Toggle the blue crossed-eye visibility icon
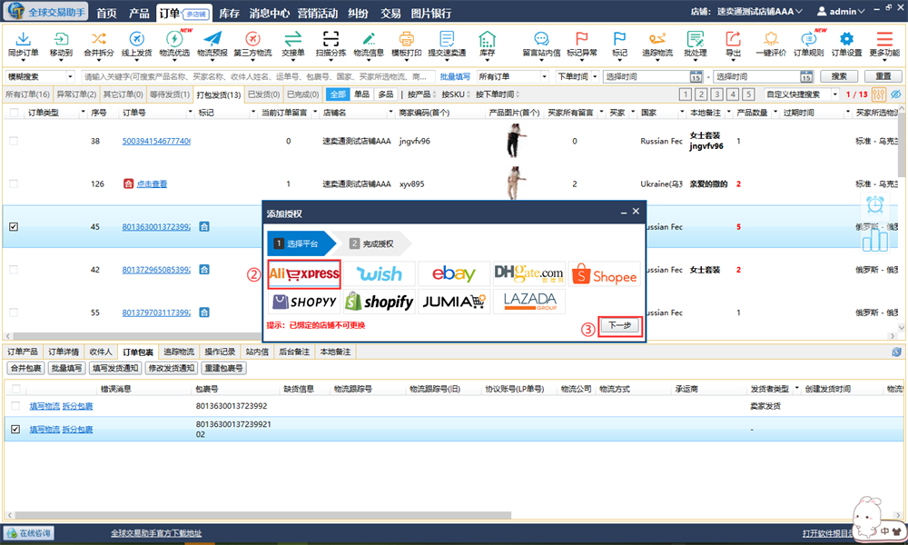 896,94
